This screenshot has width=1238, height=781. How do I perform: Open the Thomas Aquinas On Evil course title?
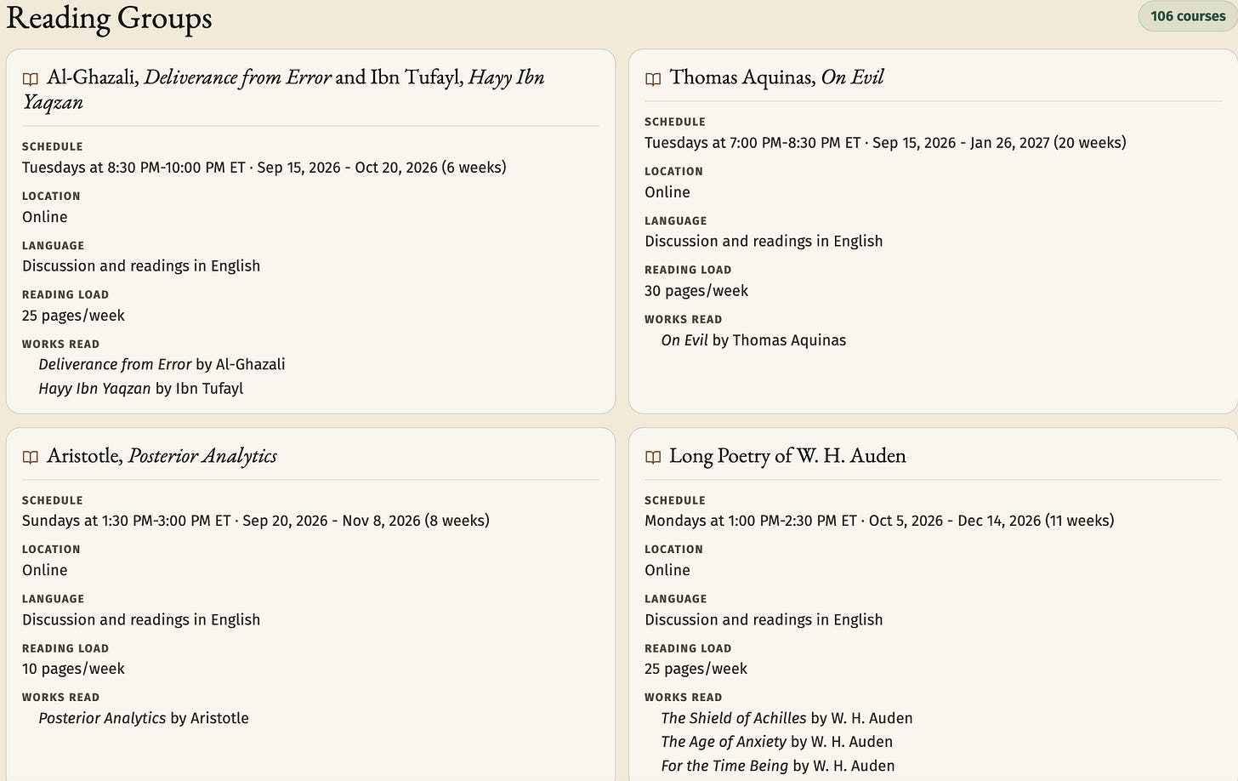(x=776, y=77)
